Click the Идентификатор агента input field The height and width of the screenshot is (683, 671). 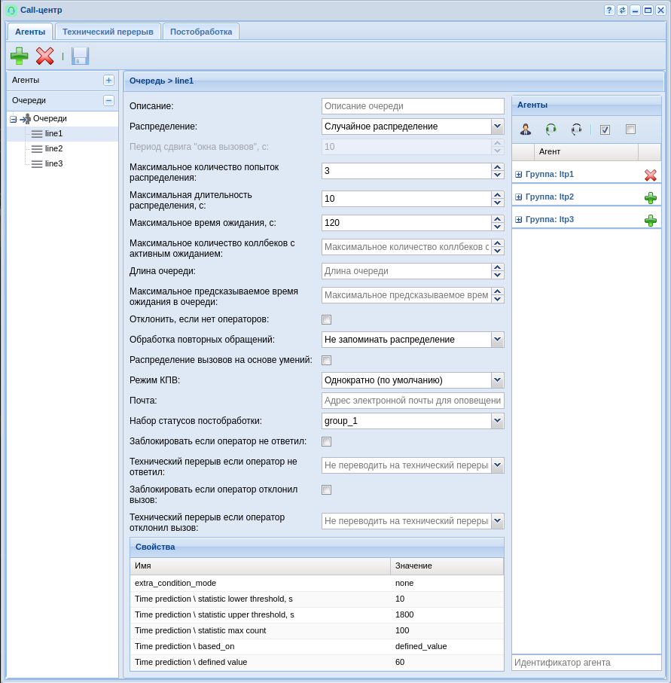586,663
